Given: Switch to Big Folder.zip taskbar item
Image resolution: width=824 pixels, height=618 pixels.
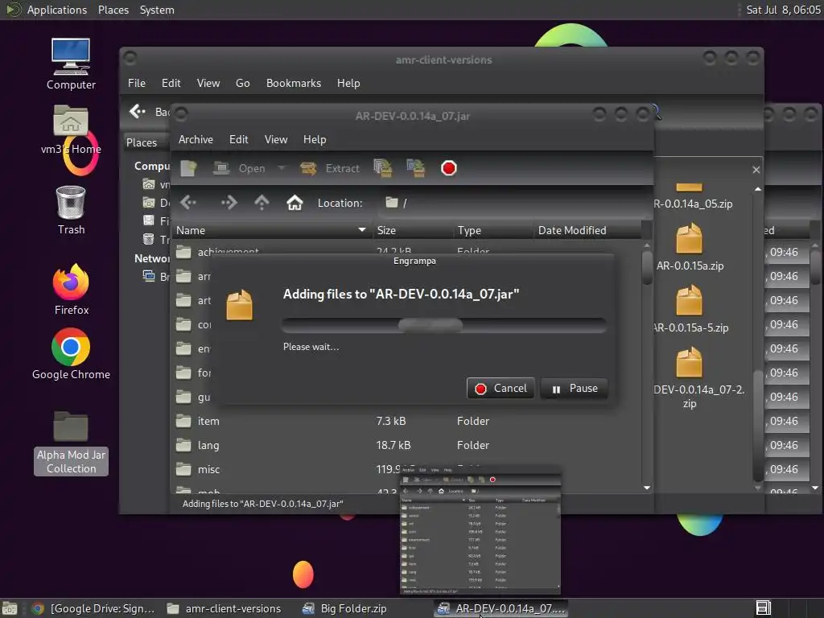Looking at the screenshot, I should pos(345,608).
